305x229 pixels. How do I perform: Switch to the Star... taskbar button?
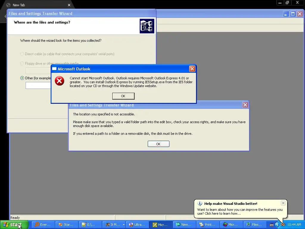[66, 225]
